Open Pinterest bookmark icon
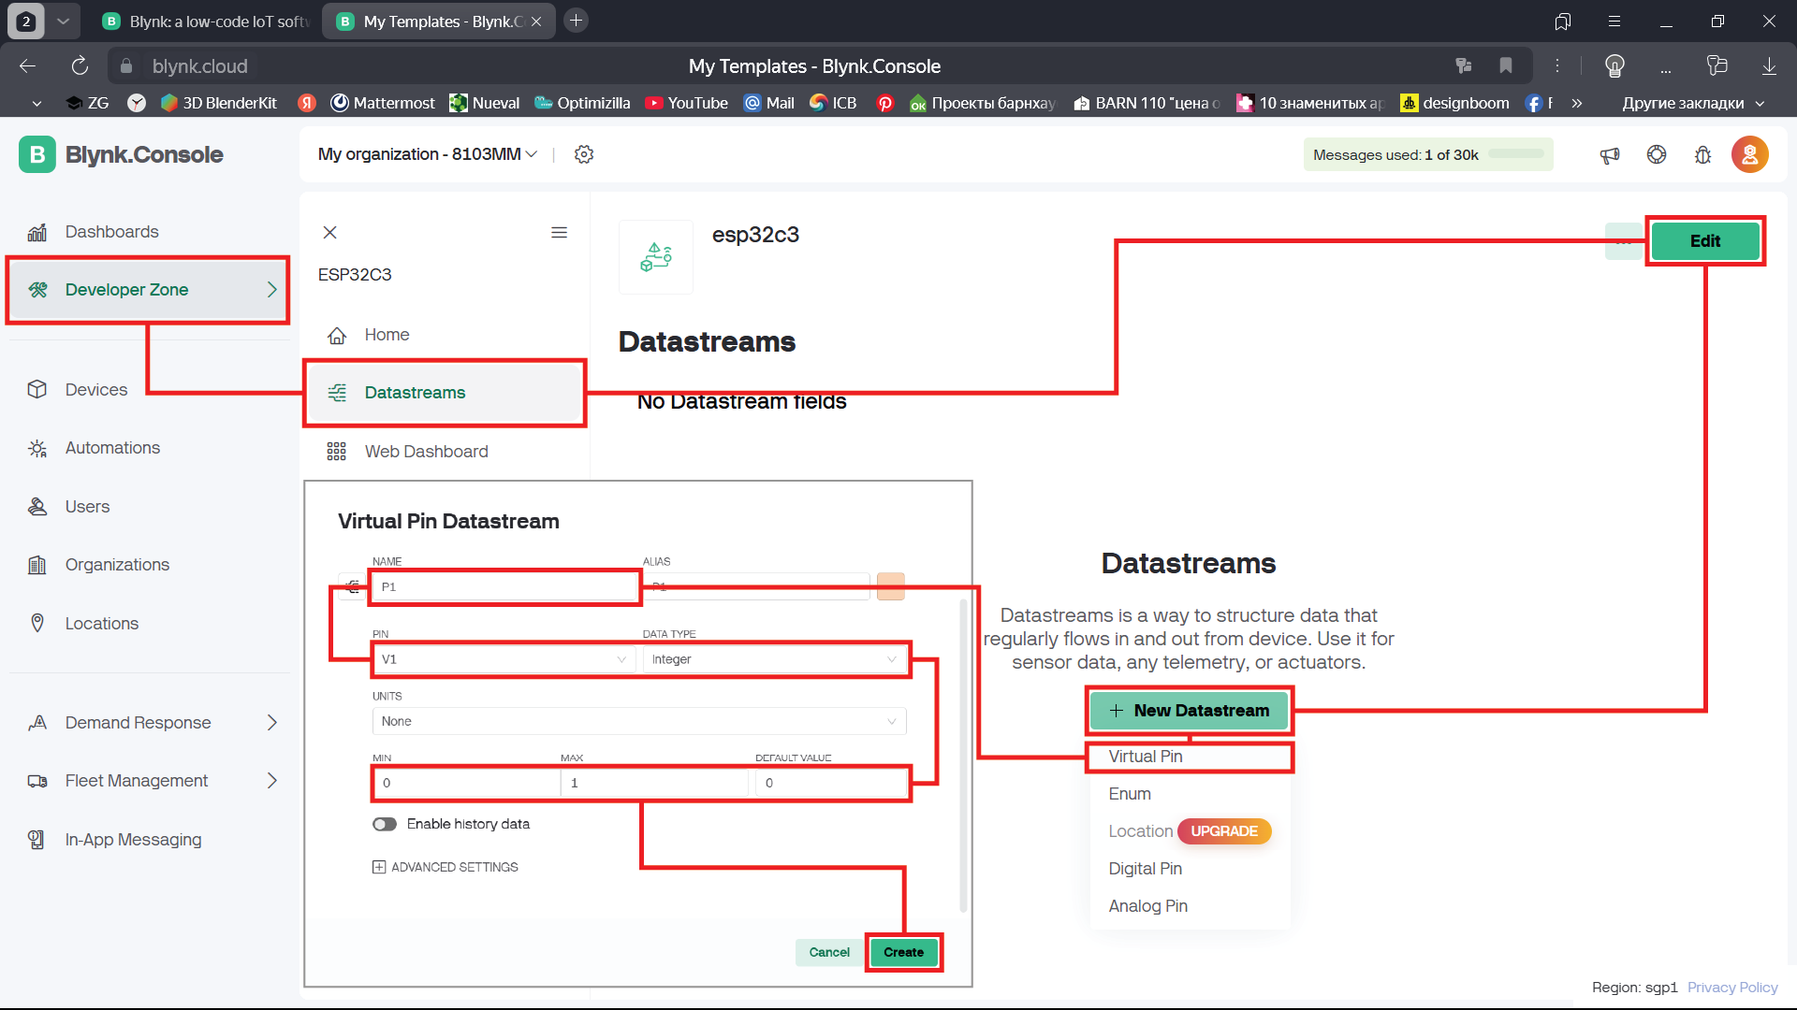Screen dimensions: 1797x1010 (x=884, y=103)
